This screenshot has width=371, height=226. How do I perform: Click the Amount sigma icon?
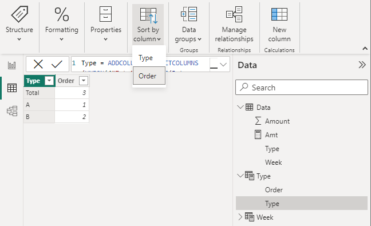click(258, 121)
